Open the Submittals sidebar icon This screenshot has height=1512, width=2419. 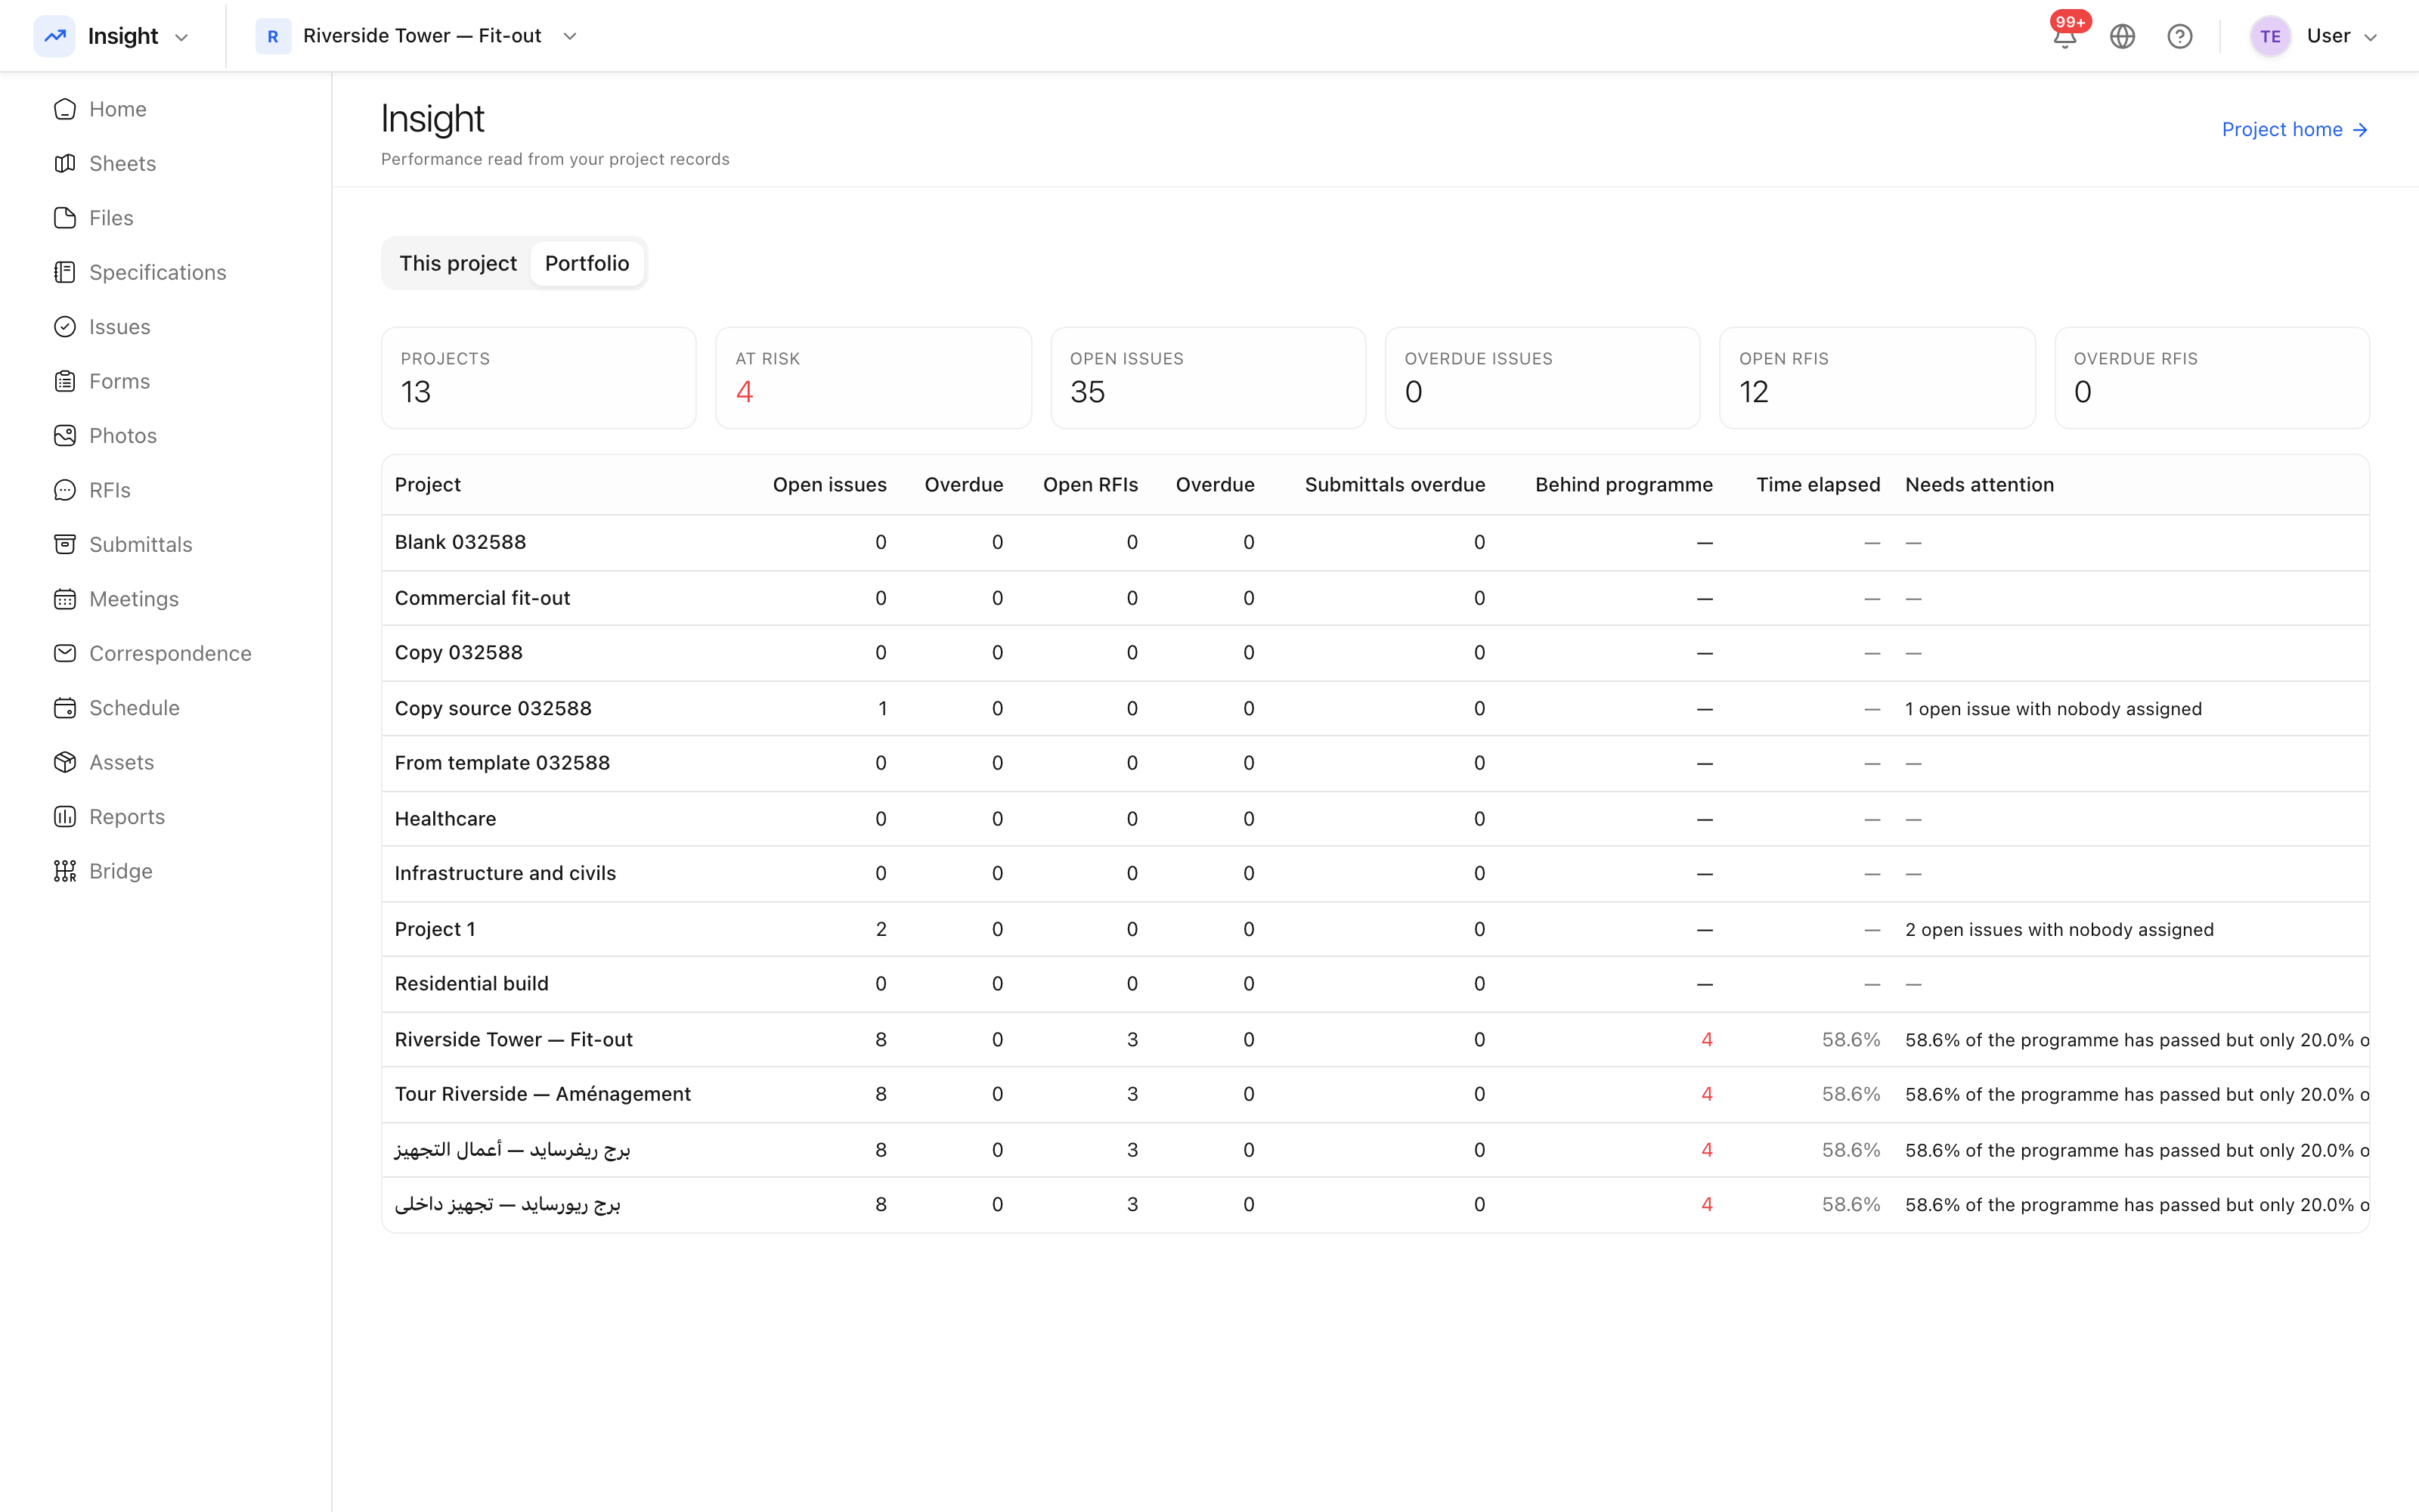coord(65,544)
